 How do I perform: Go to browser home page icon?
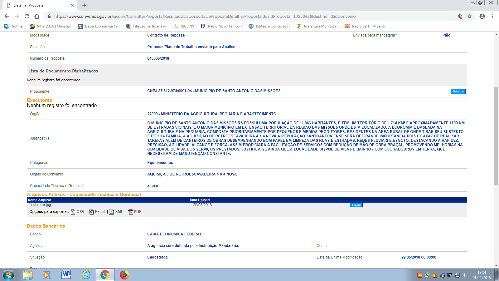pos(37,16)
